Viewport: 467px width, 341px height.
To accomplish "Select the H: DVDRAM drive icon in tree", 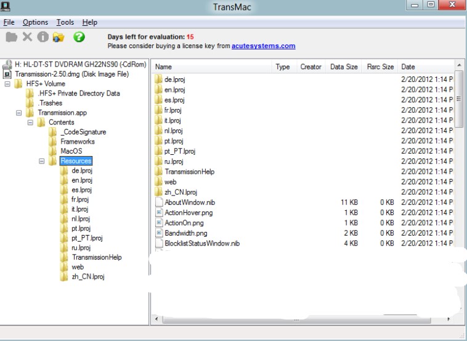I will (8, 64).
